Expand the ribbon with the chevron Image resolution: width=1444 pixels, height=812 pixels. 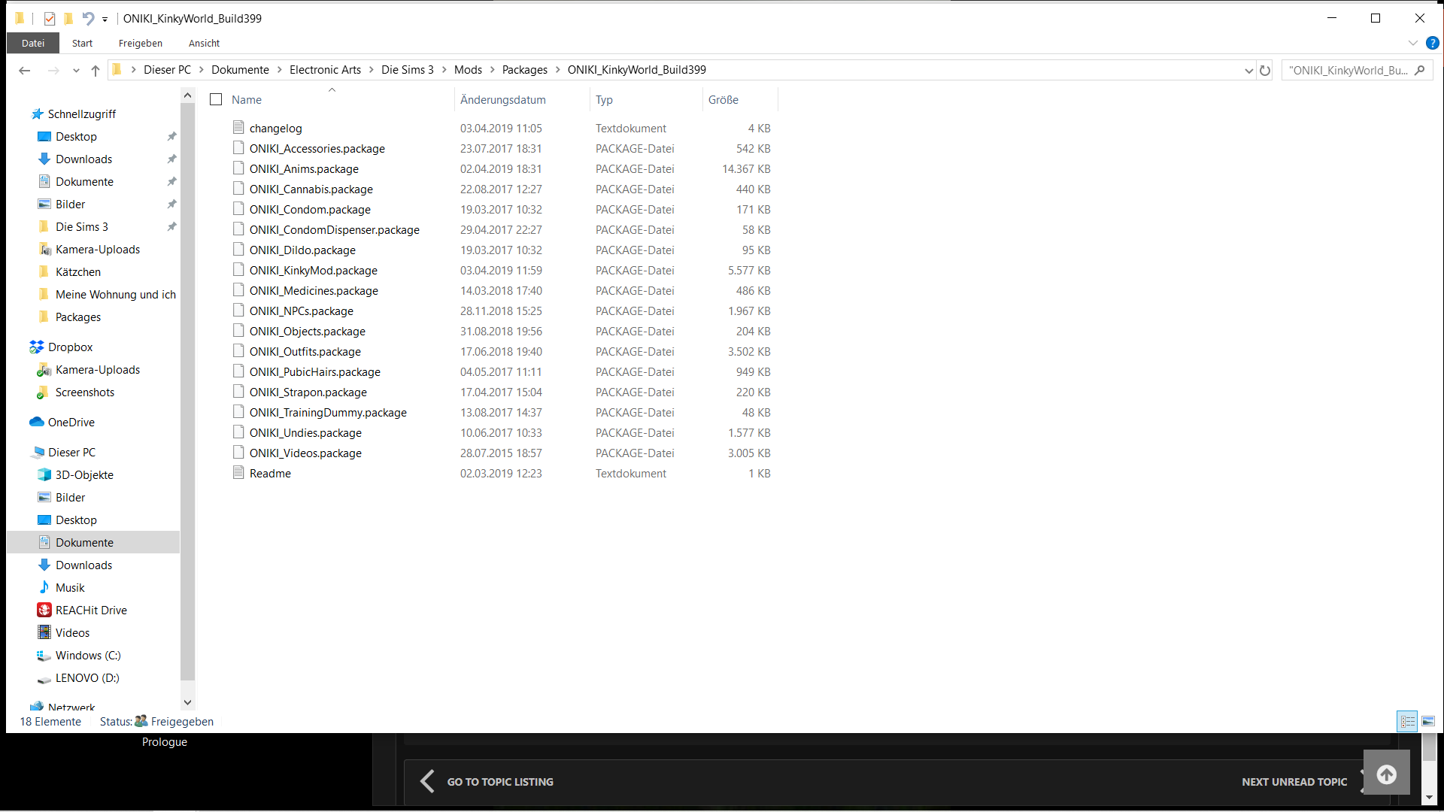tap(1413, 43)
